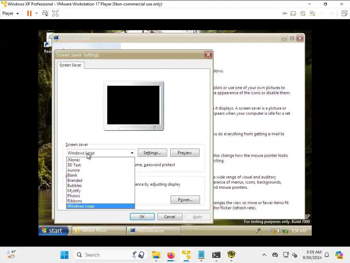The width and height of the screenshot is (350, 263).
Task: Click the XP tray clock 5:58 AM
Action: [299, 230]
